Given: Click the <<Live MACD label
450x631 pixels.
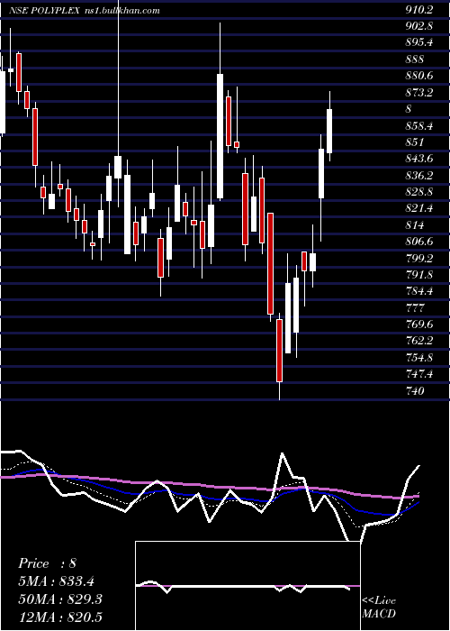Looking at the screenshot, I should click(379, 608).
